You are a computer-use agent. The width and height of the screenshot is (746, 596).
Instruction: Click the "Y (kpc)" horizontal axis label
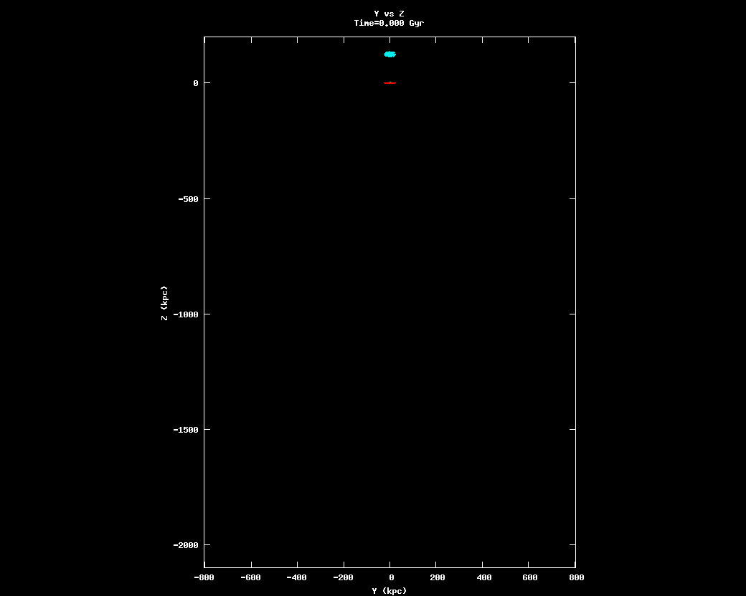389,591
